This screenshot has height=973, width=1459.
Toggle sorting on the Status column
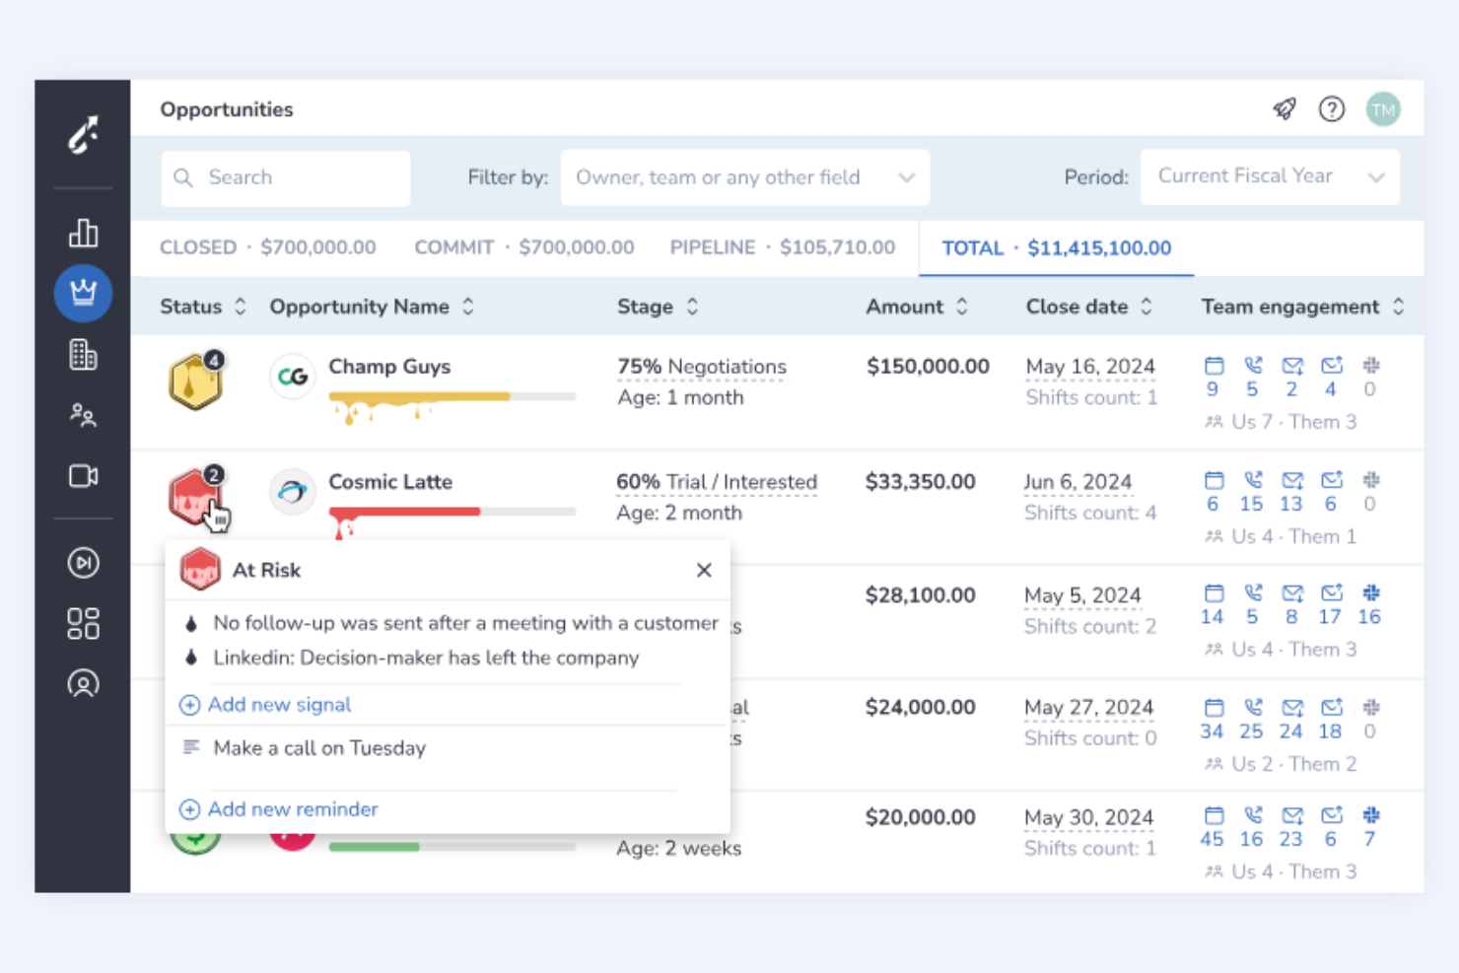coord(240,307)
